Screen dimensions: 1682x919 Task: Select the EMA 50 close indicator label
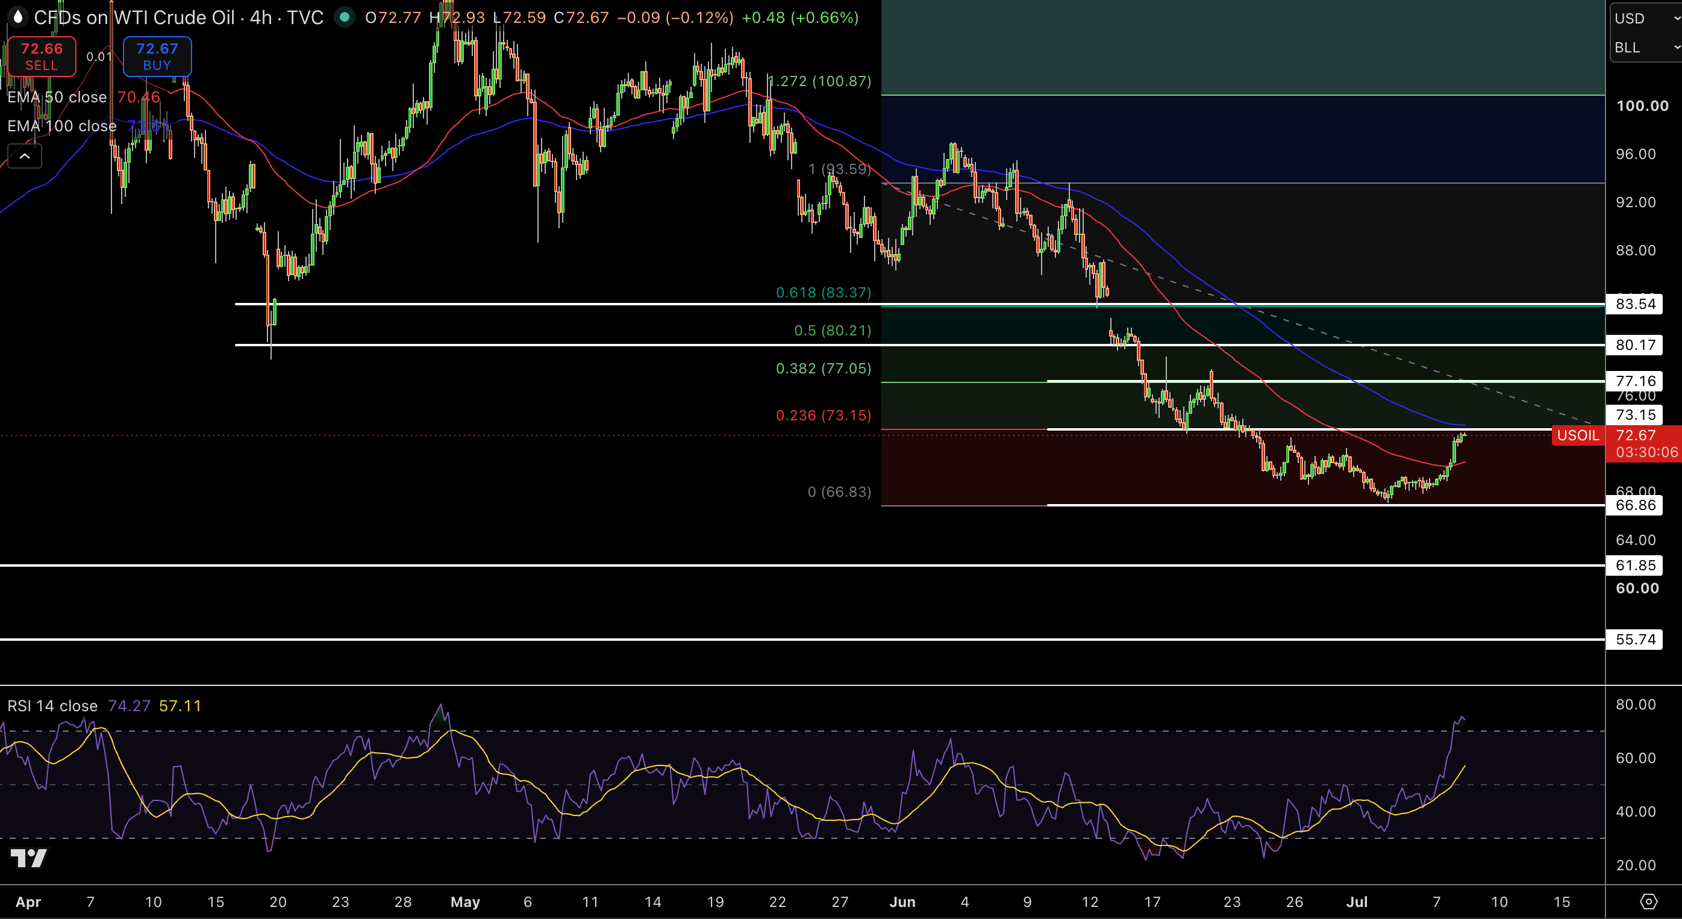(57, 97)
